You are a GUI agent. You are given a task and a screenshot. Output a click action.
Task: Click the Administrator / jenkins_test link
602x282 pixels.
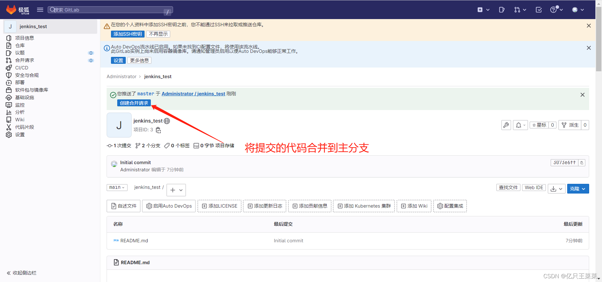[x=193, y=94]
